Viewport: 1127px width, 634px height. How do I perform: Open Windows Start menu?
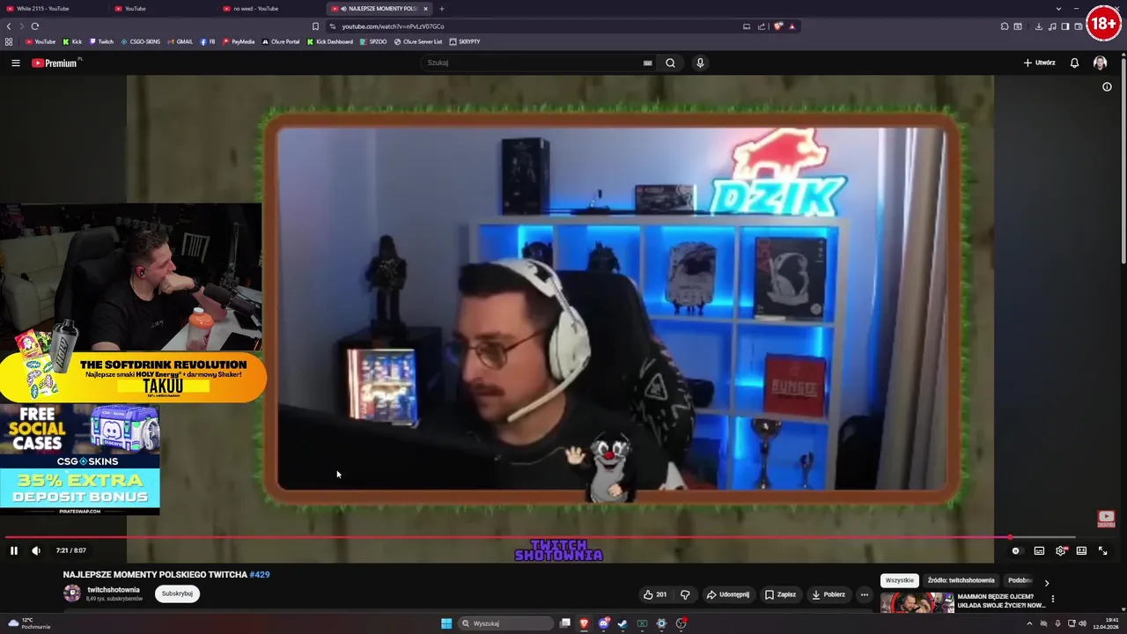point(446,623)
